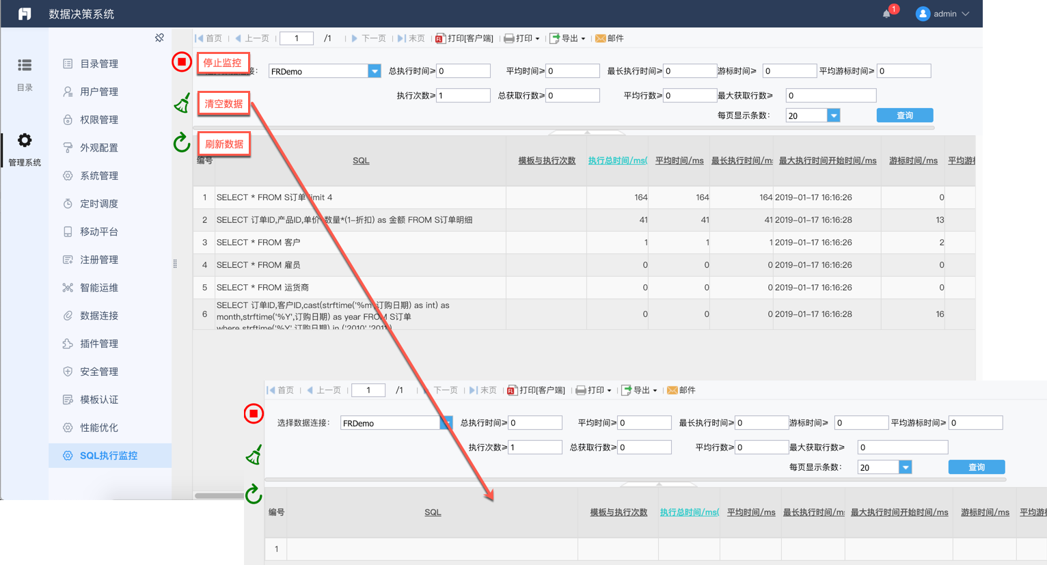Open 用户管理 in sidebar
Image resolution: width=1047 pixels, height=565 pixels.
(110, 92)
